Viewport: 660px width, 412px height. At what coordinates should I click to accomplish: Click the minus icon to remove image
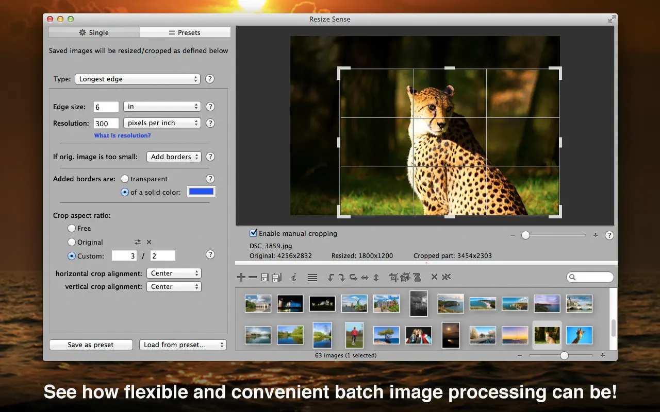coord(253,278)
